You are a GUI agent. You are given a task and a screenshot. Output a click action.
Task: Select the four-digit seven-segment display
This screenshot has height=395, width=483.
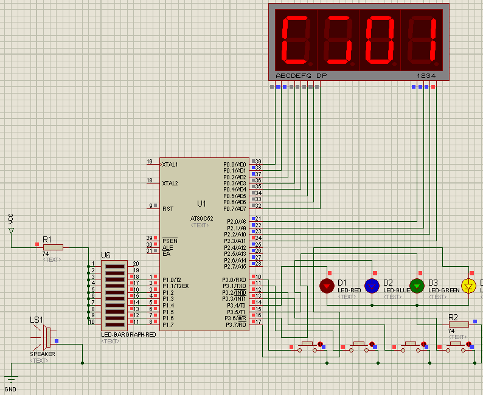359,42
